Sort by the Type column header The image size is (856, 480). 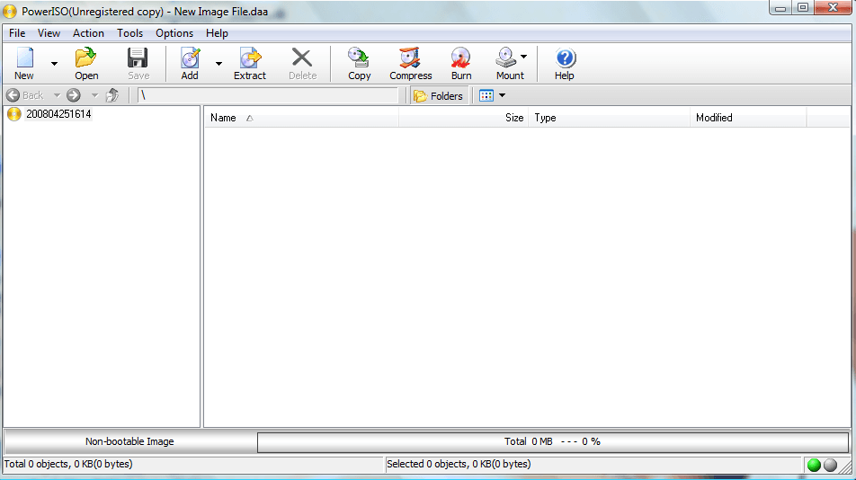pos(610,118)
